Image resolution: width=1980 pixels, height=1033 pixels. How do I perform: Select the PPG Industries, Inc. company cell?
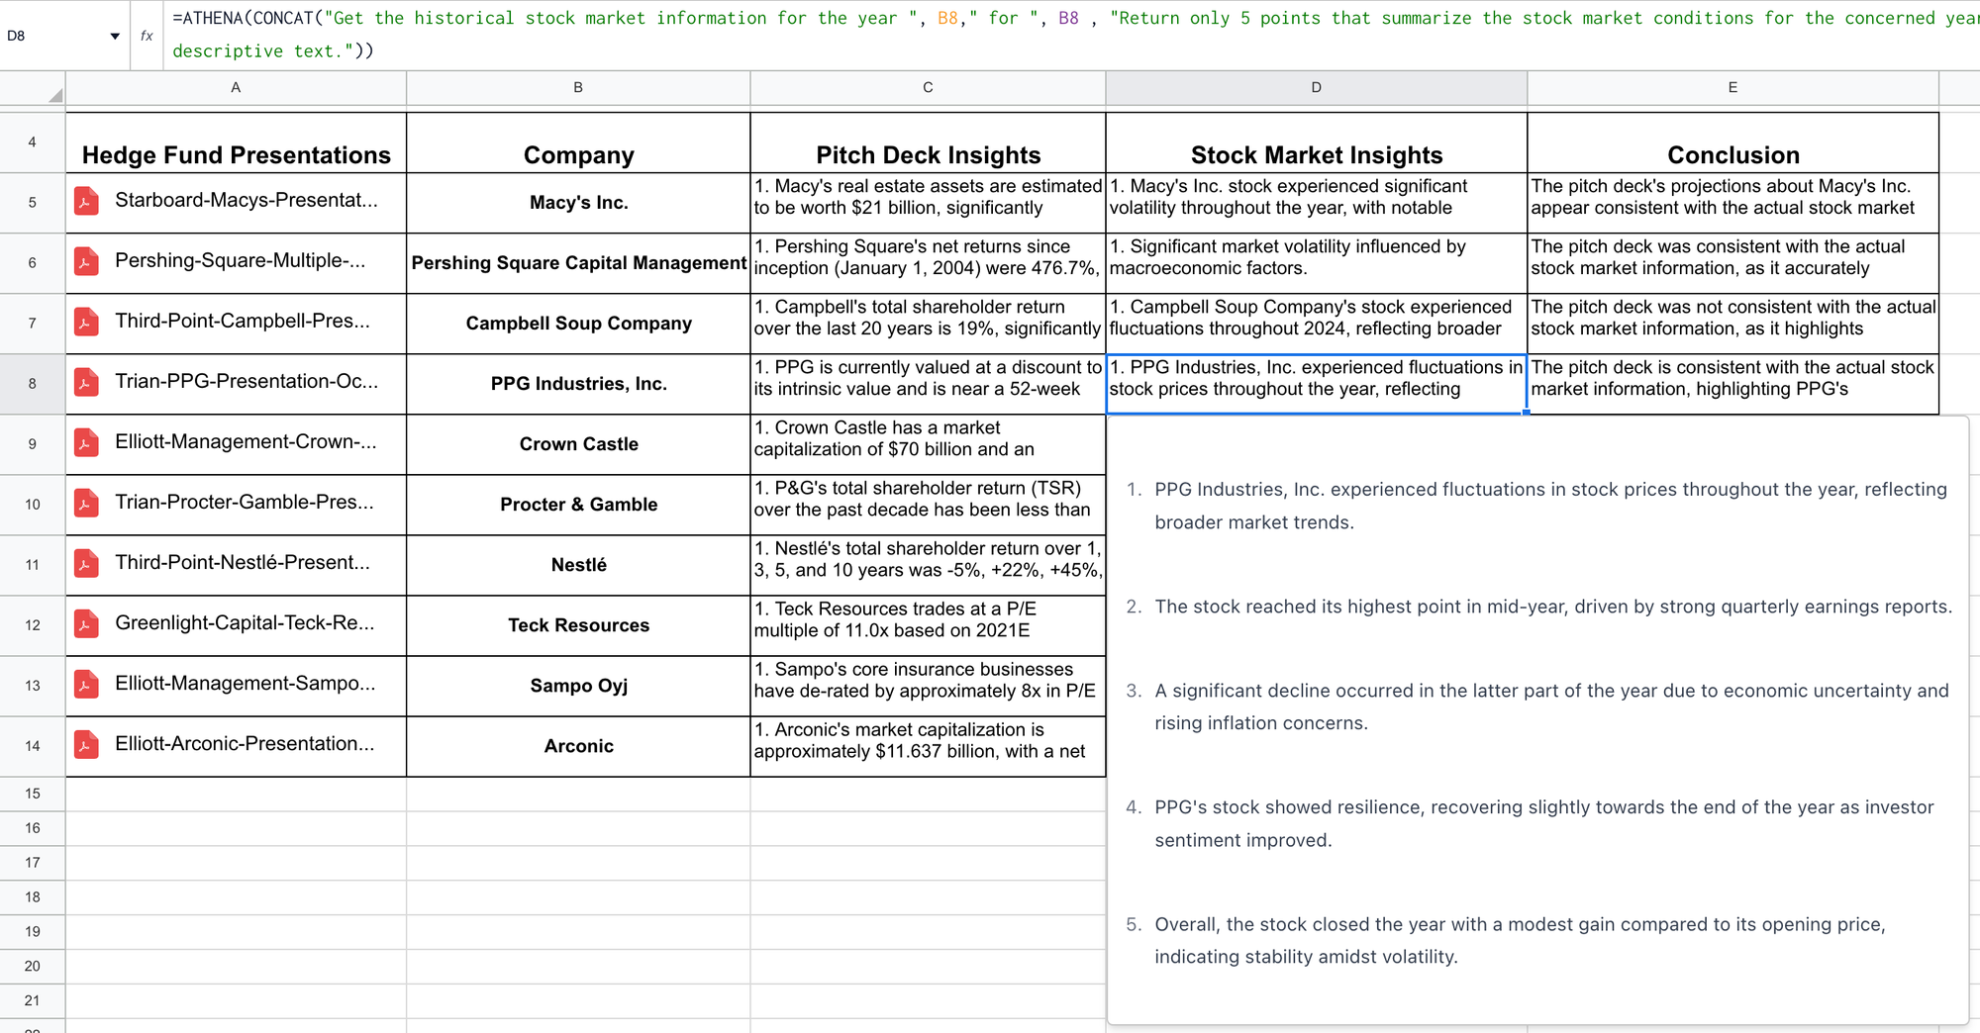pyautogui.click(x=578, y=384)
